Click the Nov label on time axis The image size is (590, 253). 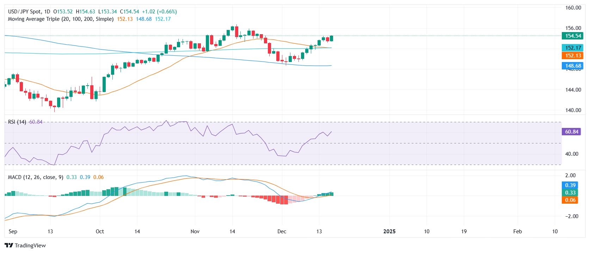tap(195, 232)
